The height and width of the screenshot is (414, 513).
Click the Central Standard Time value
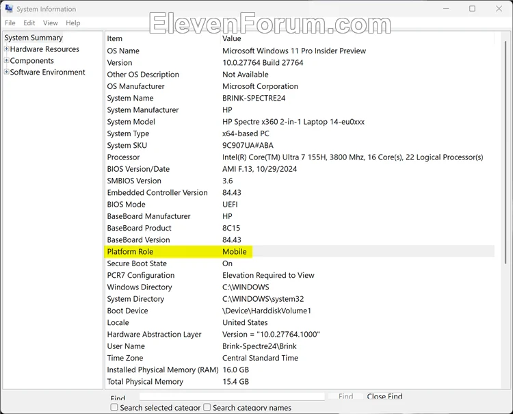point(260,358)
